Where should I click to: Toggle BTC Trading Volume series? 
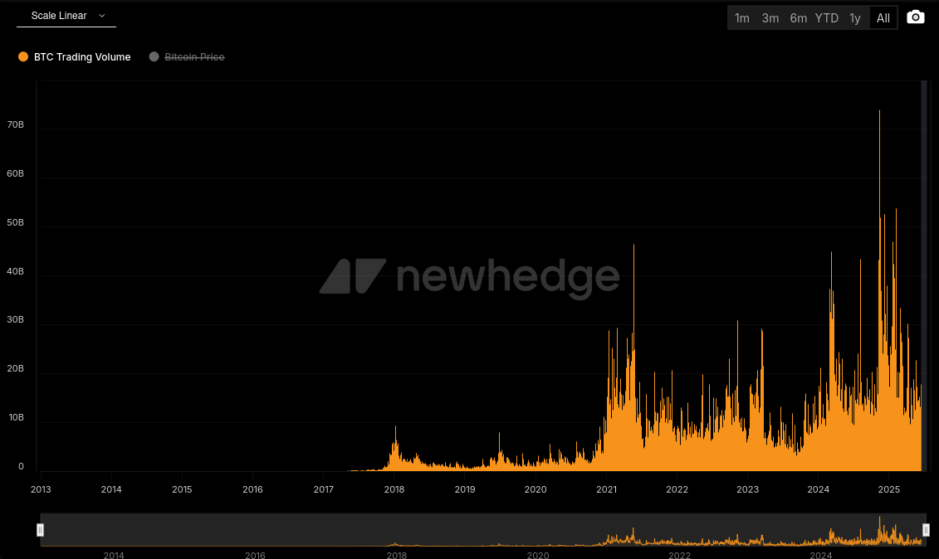coord(74,57)
